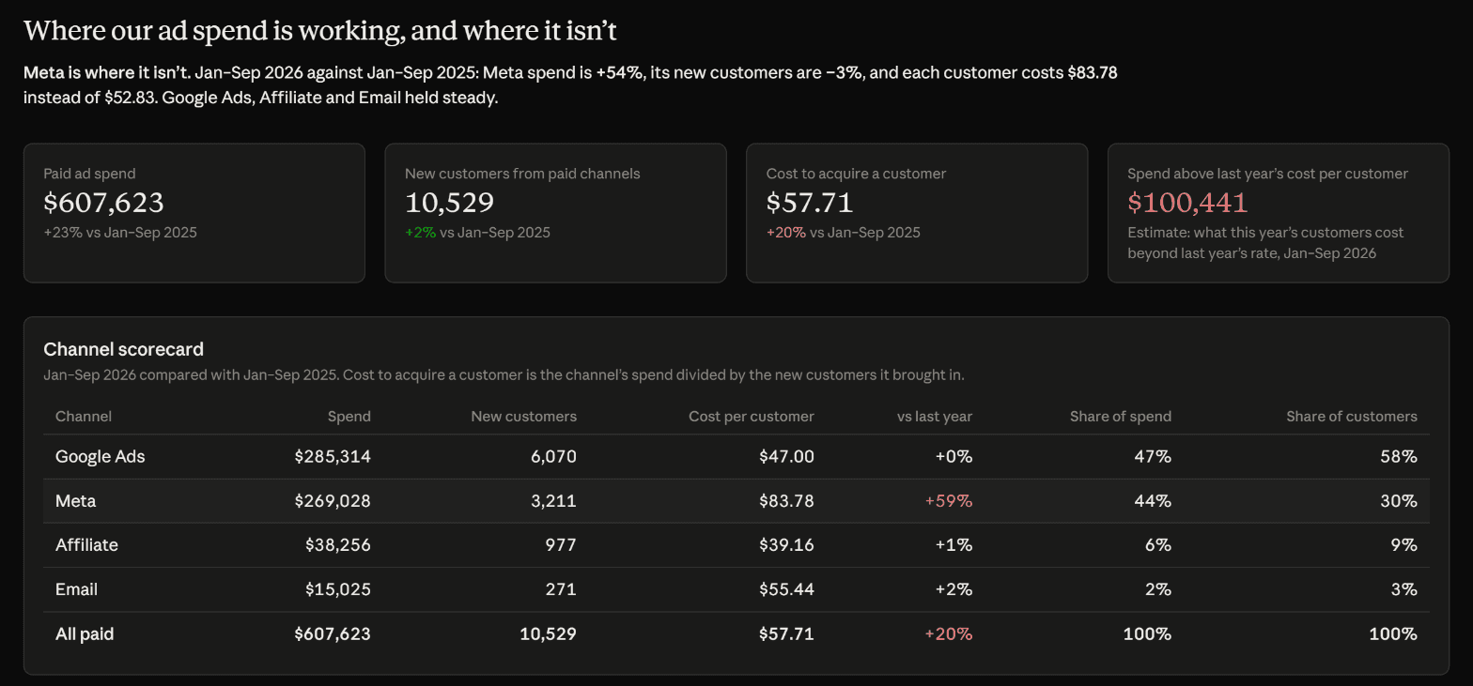Image resolution: width=1473 pixels, height=686 pixels.
Task: Select Affiliate share of customers "9%"
Action: 1404,545
